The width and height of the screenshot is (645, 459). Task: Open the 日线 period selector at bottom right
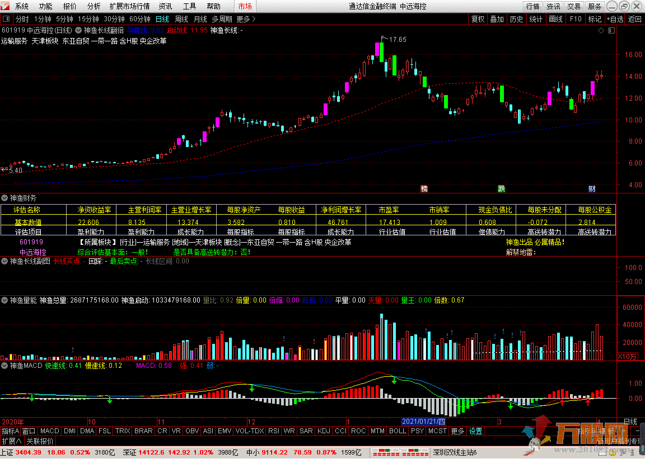tap(630, 422)
